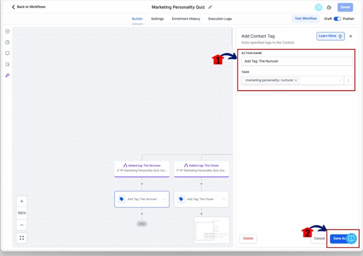Click inside the Action Name input field

tap(297, 61)
